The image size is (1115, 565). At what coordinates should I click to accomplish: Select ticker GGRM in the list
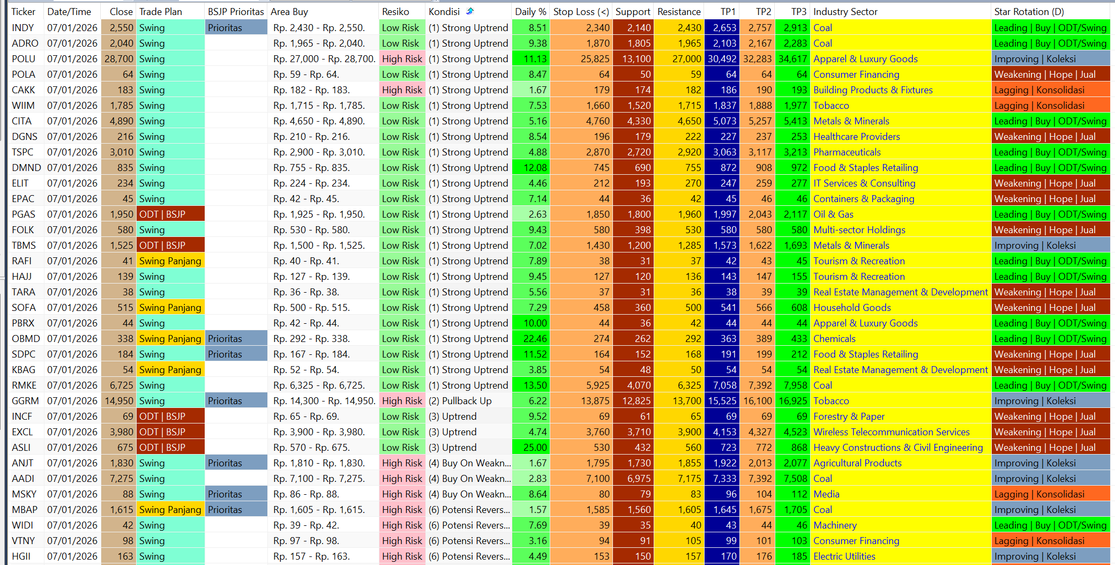(25, 401)
